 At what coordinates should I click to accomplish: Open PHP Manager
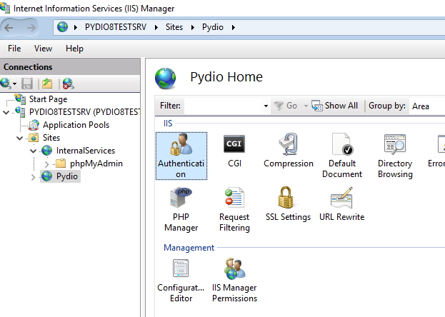point(181,209)
